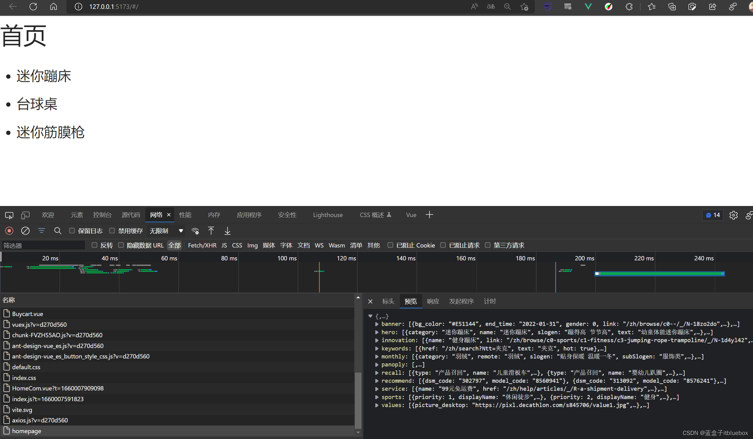Image resolution: width=753 pixels, height=439 pixels.
Task: Export HAR file with down arrow
Action: [227, 231]
